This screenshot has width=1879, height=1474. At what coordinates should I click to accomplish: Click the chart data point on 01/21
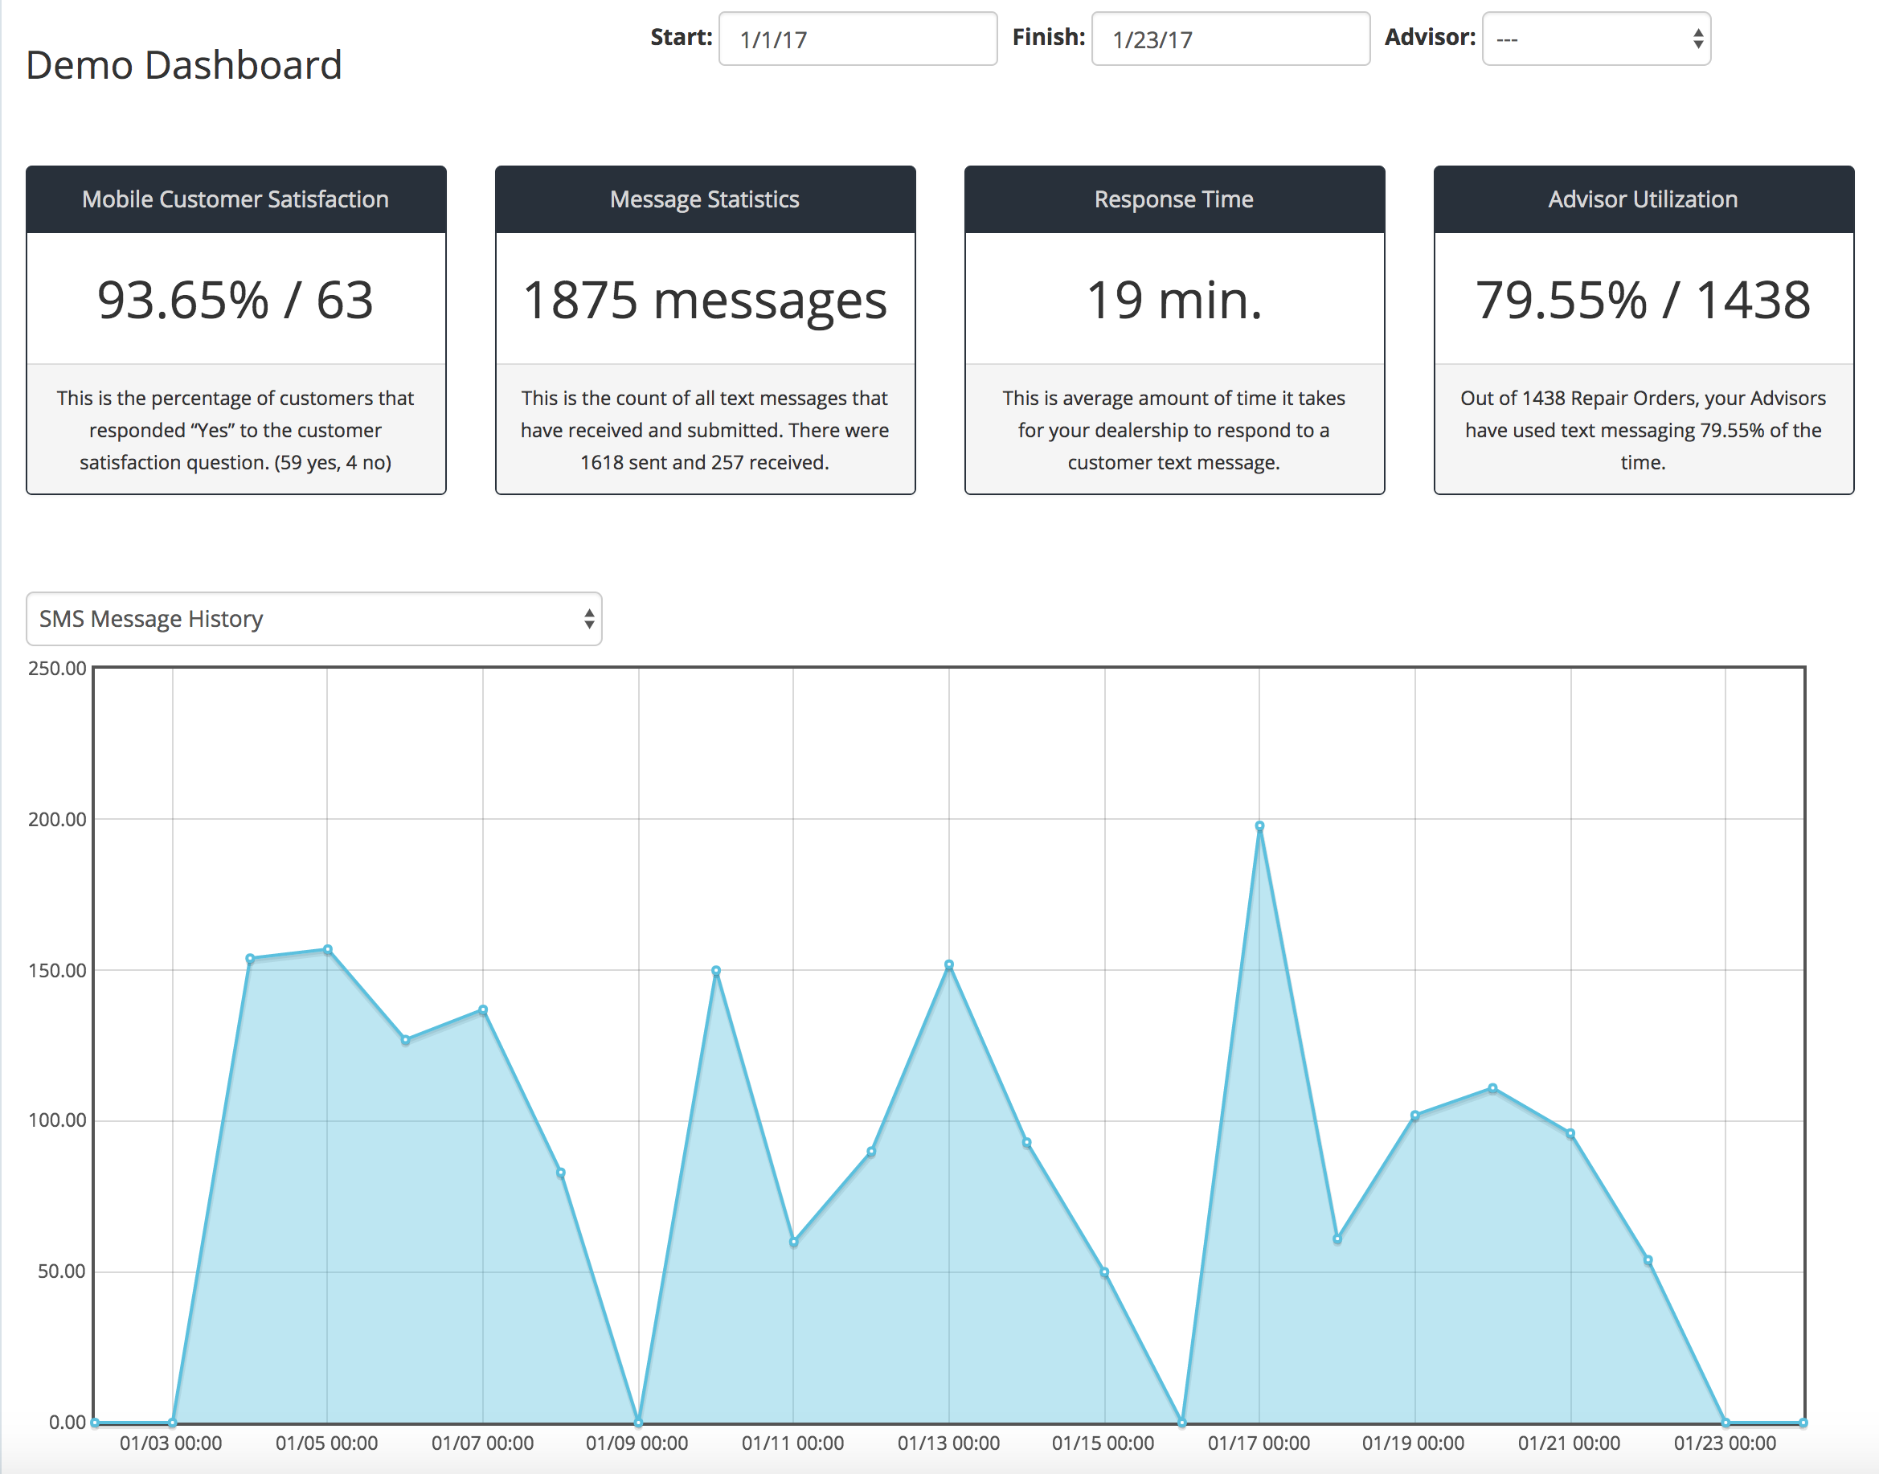(1570, 1134)
